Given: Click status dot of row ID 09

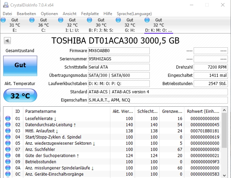Looking at the screenshot, I should (8, 162).
